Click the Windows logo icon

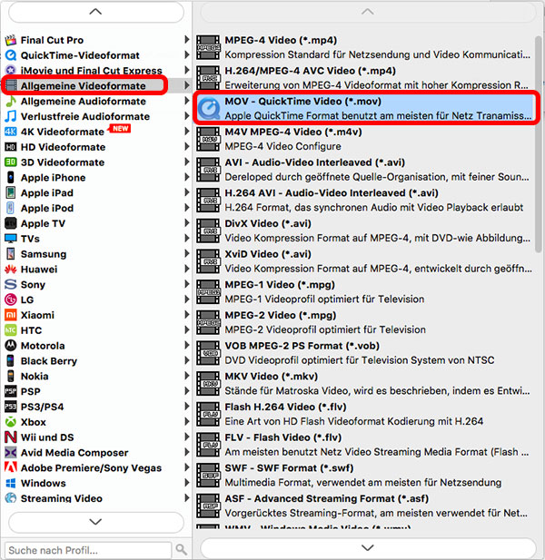coord(11,483)
